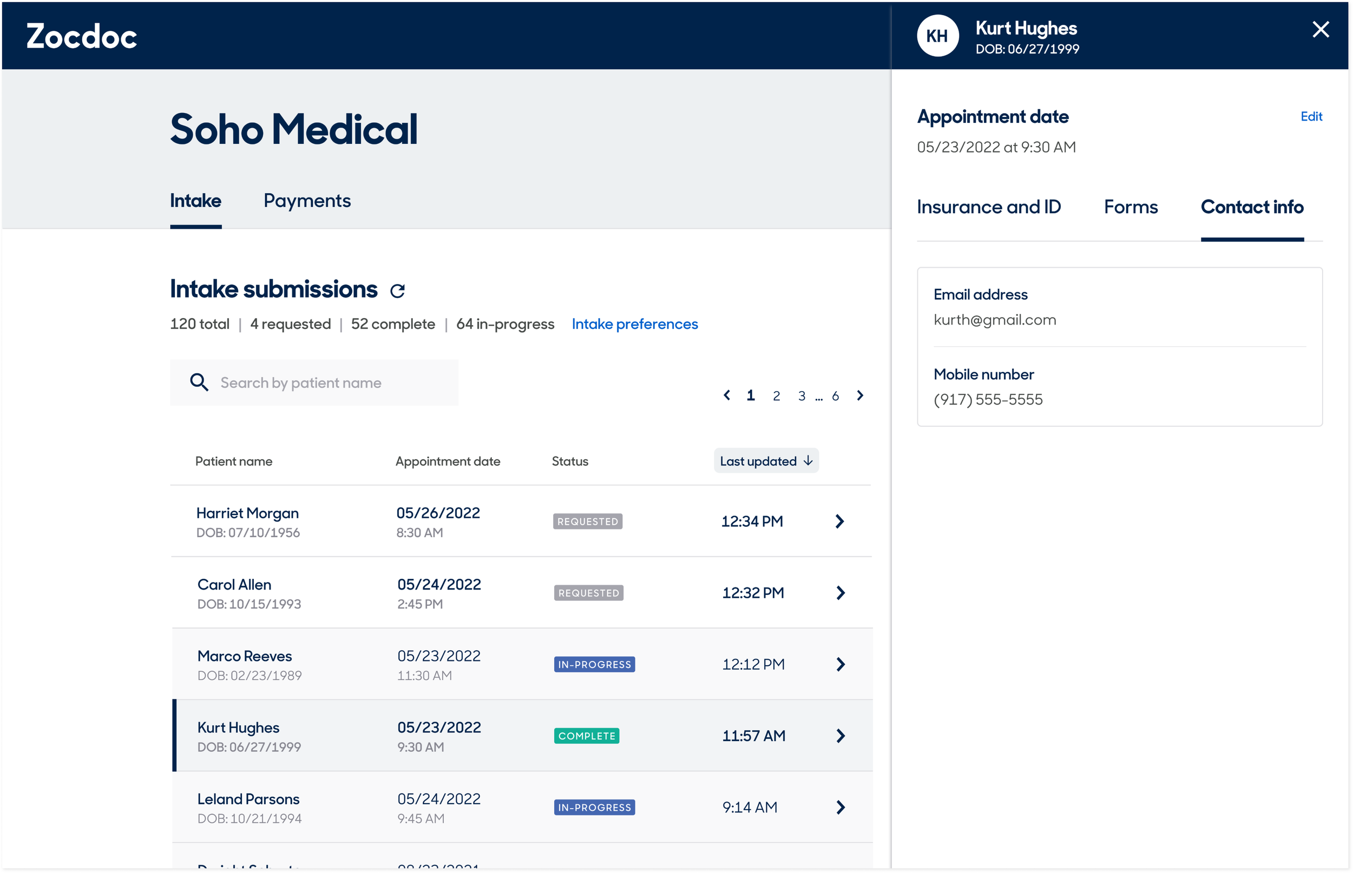Go to page 2 of submissions
Viewport: 1353px width, 873px height.
click(776, 396)
